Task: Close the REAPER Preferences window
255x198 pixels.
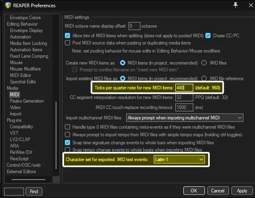Action: pos(251,5)
